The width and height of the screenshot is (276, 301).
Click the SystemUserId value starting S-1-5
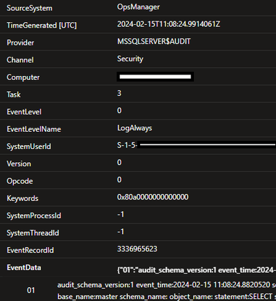point(197,145)
